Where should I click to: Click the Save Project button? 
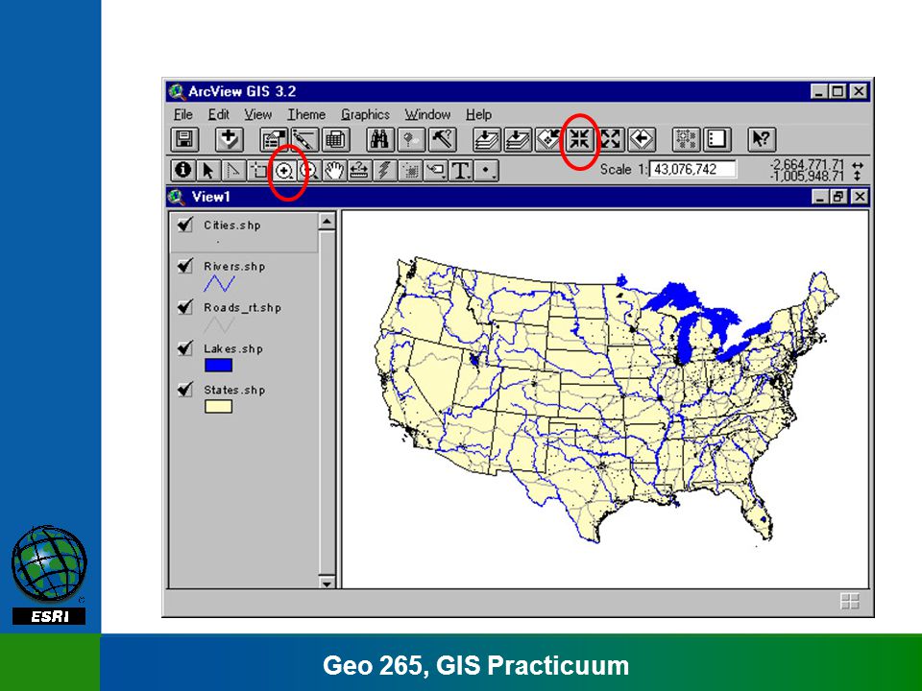click(184, 140)
